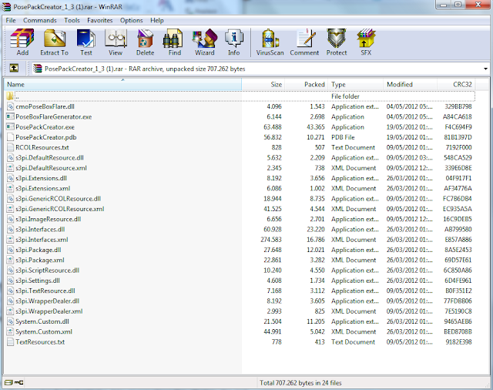
Task: Sort by Packed column header
Action: pos(307,84)
